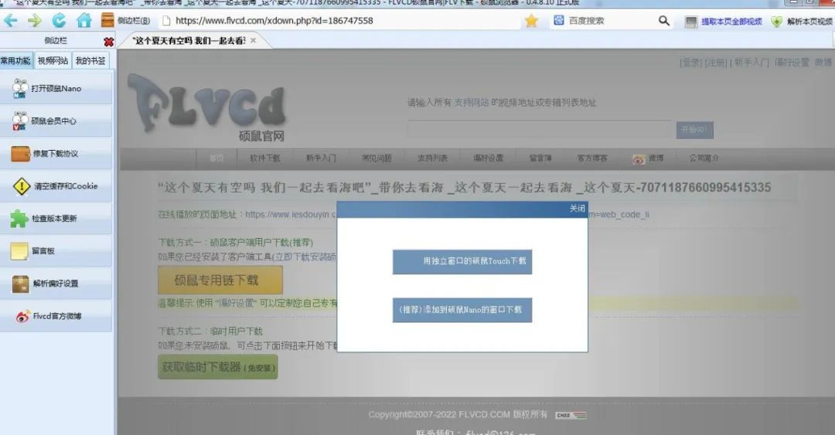Viewport: 835px width, 435px height.
Task: Choose (推荐)添加到硕鼠Nano的窗口下载
Action: point(462,310)
